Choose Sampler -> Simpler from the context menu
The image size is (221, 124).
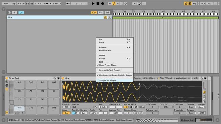coord(115,80)
